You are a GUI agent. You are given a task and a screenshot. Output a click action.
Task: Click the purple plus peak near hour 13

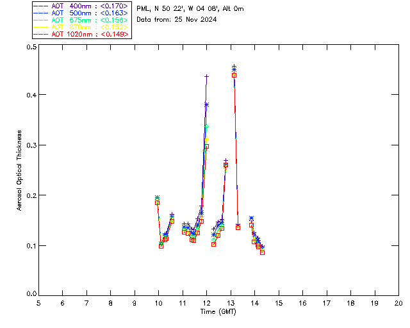(x=234, y=67)
